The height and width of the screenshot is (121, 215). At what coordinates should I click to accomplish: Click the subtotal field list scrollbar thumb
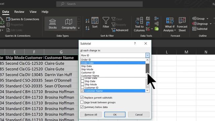147,84
